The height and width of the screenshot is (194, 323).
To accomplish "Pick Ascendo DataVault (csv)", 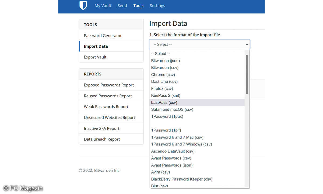I will (197, 151).
